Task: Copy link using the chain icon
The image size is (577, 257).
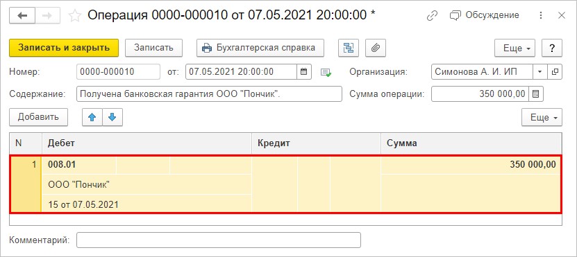Action: pos(432,15)
